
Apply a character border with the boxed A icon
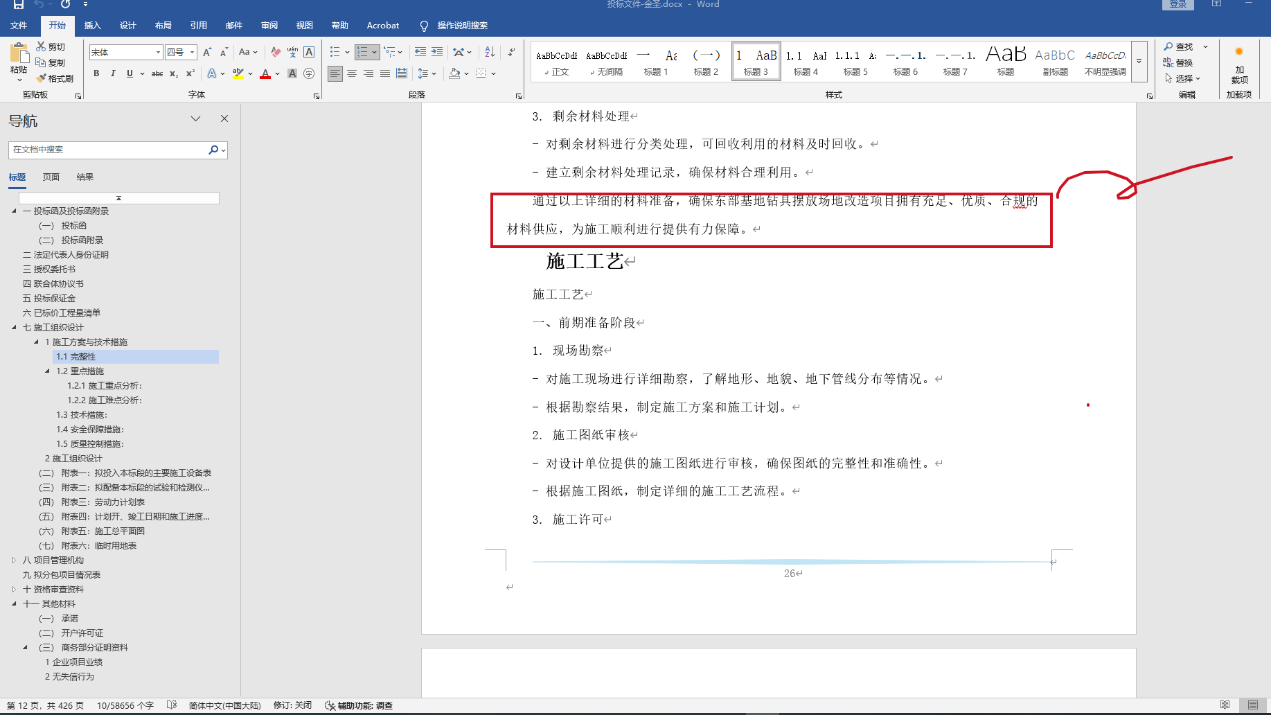click(309, 52)
